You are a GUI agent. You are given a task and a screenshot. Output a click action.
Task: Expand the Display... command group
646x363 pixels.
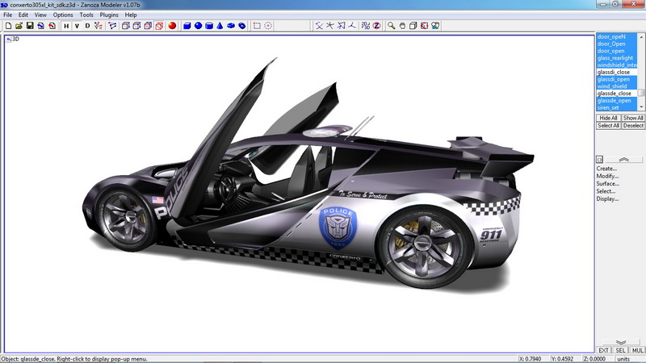[x=607, y=198]
